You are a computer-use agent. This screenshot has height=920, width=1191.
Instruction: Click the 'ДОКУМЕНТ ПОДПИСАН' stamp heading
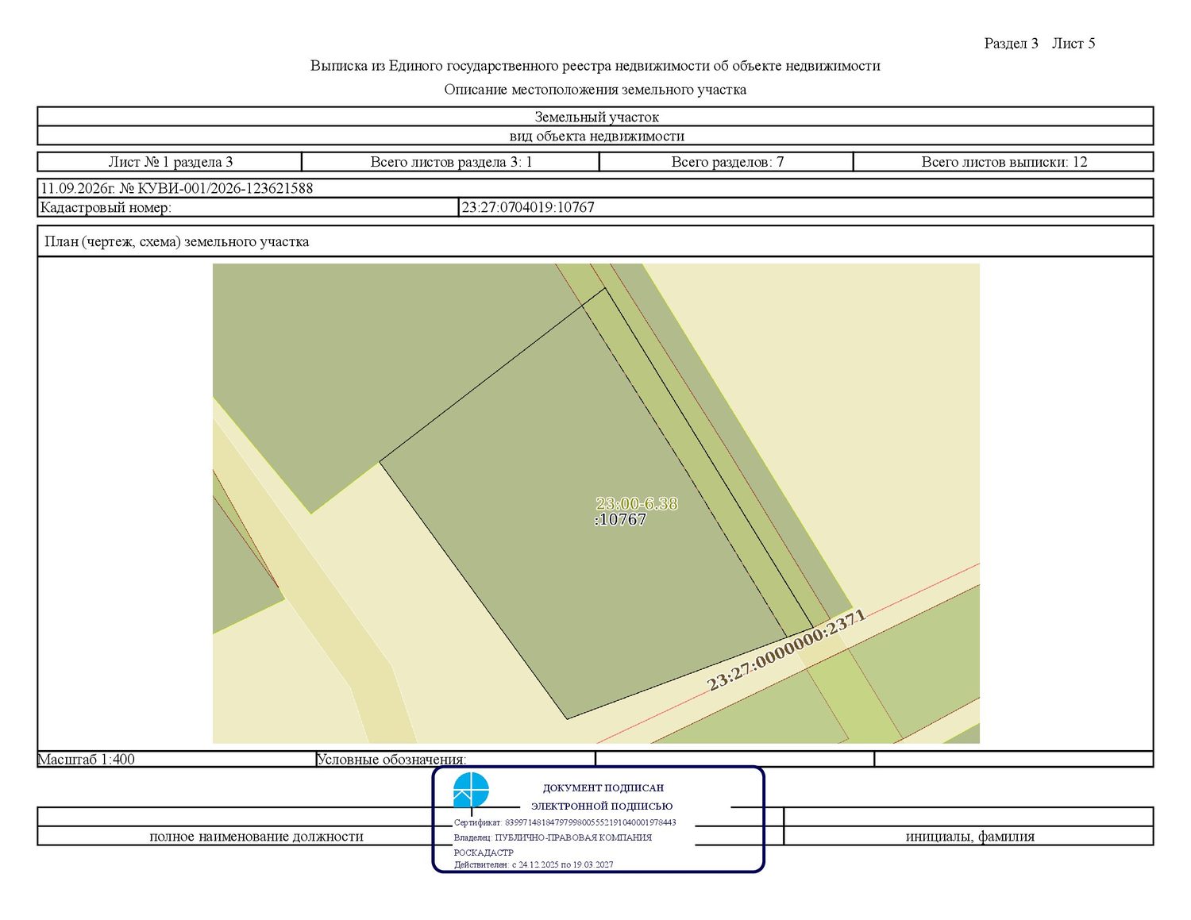tap(603, 787)
